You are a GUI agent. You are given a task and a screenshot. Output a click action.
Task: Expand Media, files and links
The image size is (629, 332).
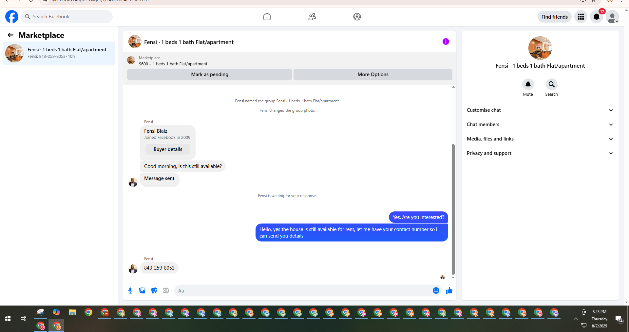(540, 139)
